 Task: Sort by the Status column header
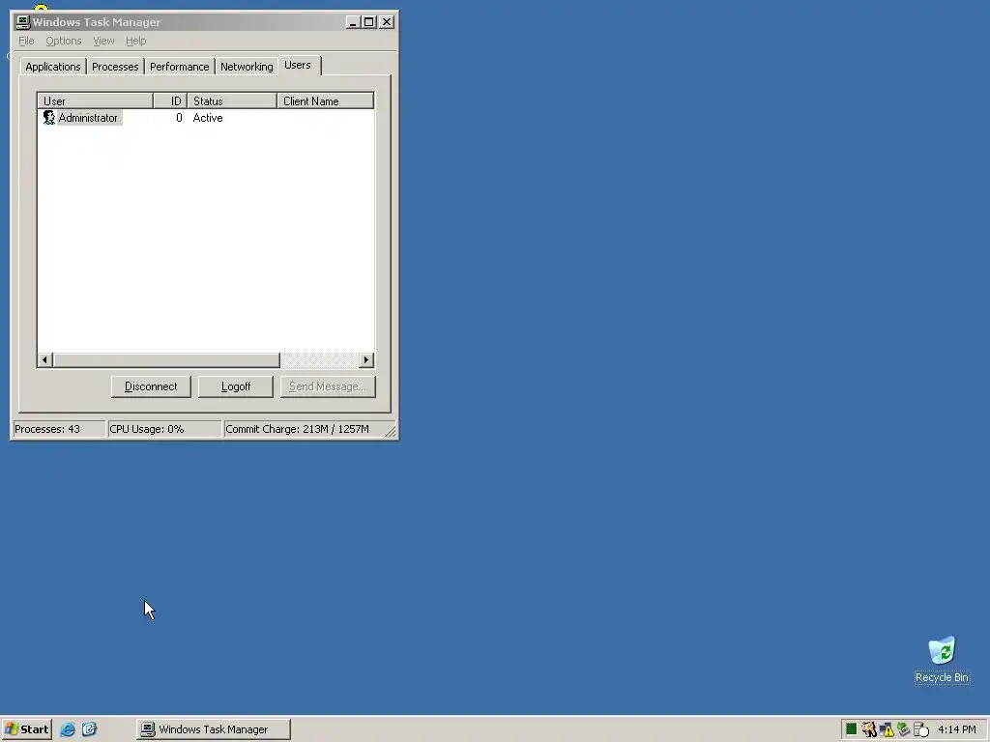tap(232, 100)
